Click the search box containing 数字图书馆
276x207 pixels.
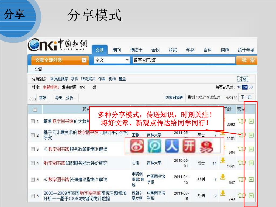184,60
